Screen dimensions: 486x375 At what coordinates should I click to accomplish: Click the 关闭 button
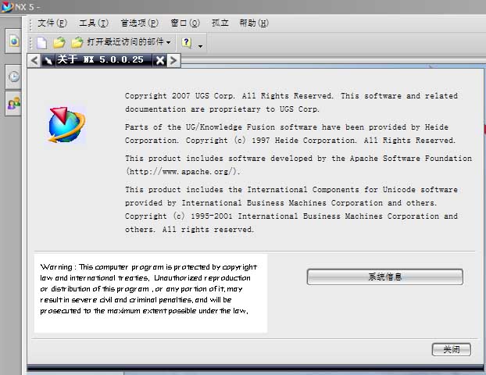452,349
